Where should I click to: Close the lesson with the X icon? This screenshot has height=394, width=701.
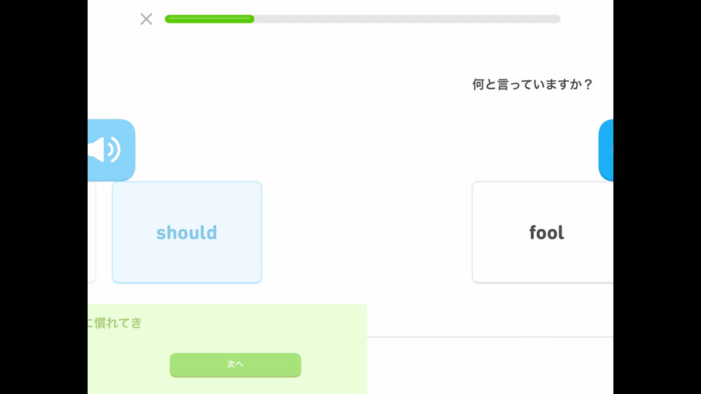(146, 19)
